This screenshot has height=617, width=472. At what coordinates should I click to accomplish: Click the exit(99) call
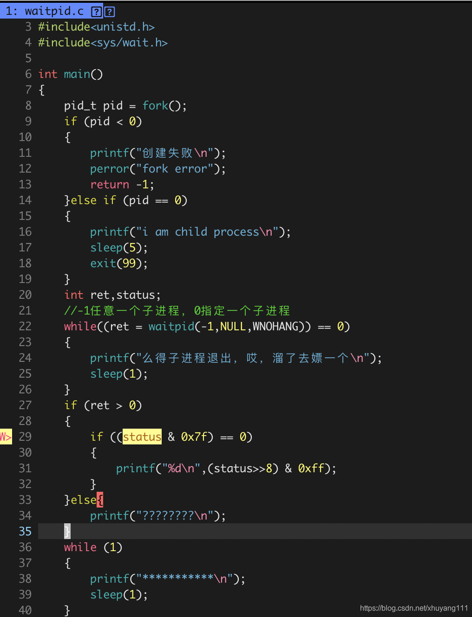(x=119, y=263)
